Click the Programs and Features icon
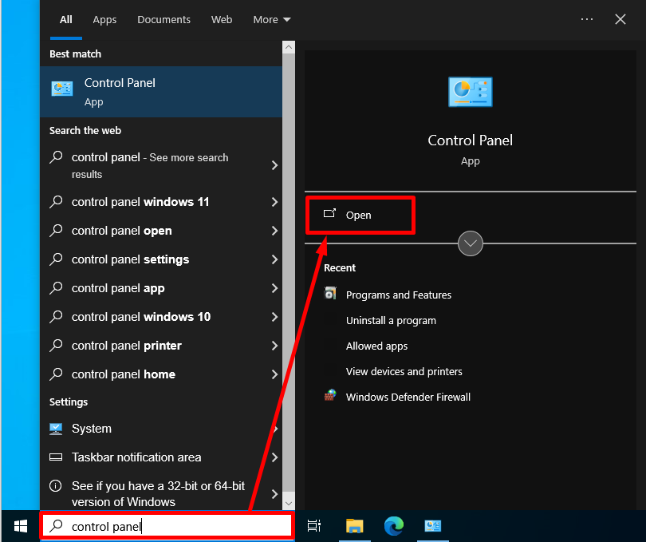The height and width of the screenshot is (542, 646). pos(330,294)
